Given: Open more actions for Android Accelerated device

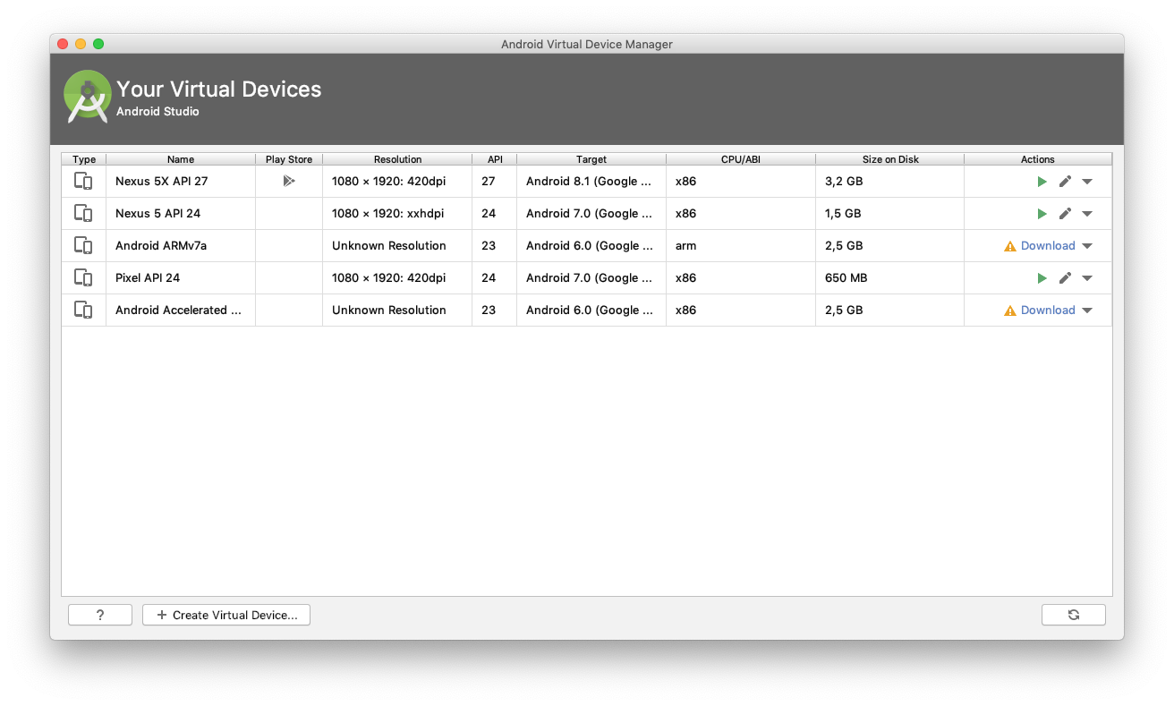Looking at the screenshot, I should [x=1087, y=310].
